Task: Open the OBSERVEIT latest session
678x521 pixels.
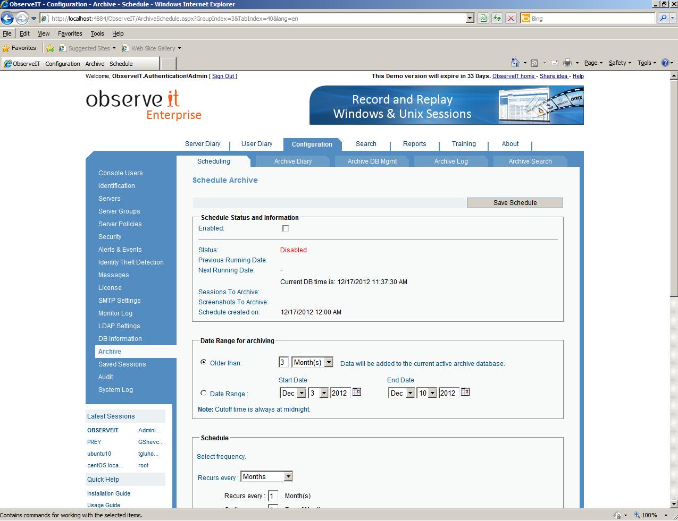Action: pyautogui.click(x=103, y=430)
